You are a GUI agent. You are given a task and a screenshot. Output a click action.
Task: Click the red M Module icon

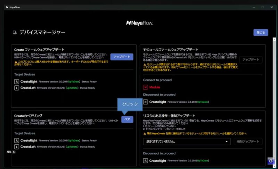[x=146, y=87]
